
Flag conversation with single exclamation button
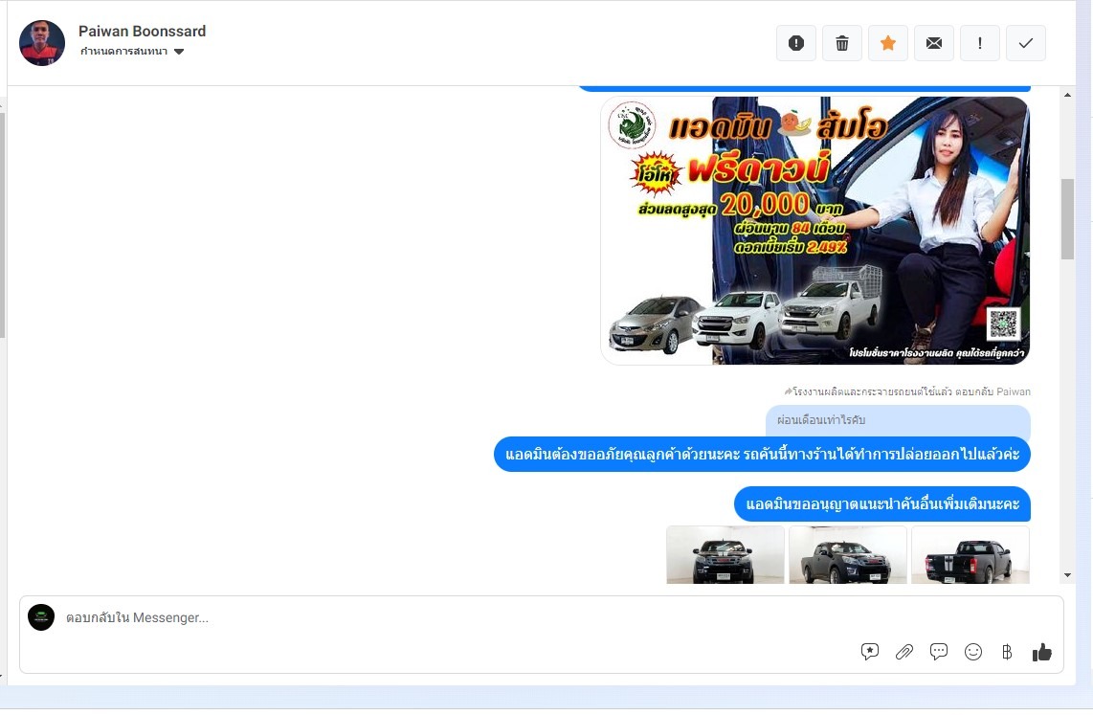point(980,43)
